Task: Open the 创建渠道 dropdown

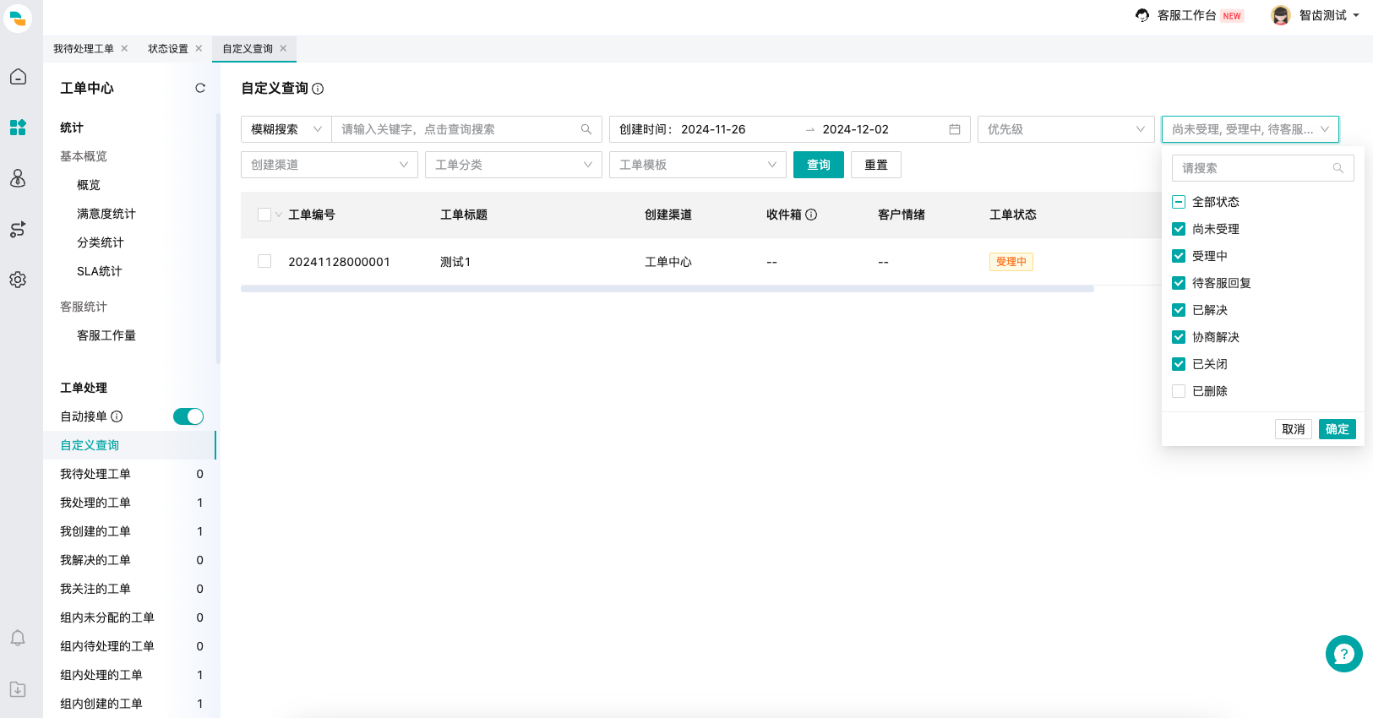Action: pos(330,165)
